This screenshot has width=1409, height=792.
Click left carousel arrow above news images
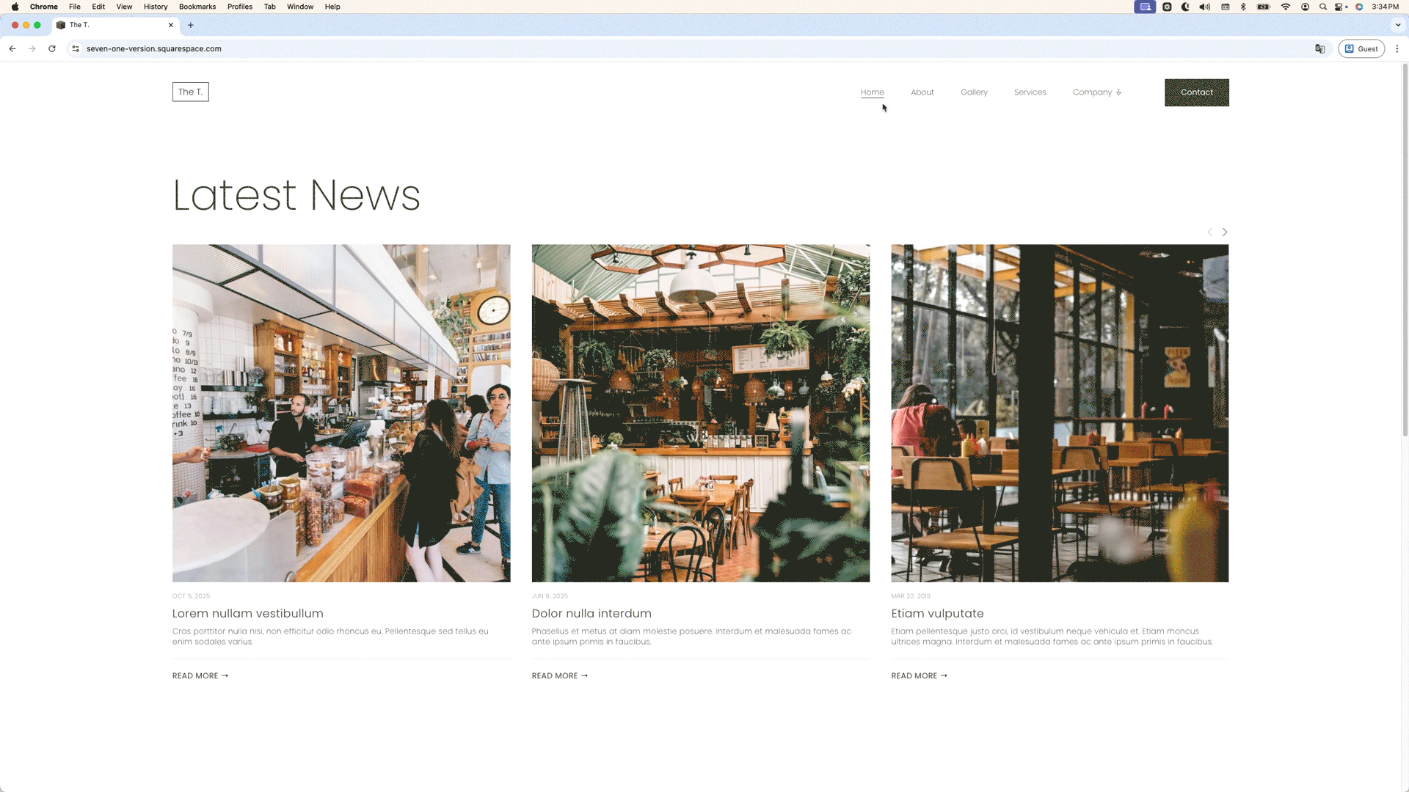tap(1209, 232)
